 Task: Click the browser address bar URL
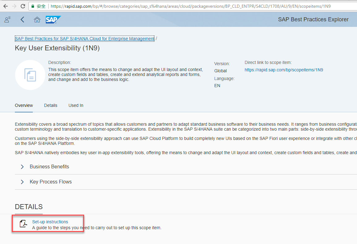tap(191, 6)
